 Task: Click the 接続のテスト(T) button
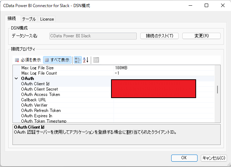159,36
